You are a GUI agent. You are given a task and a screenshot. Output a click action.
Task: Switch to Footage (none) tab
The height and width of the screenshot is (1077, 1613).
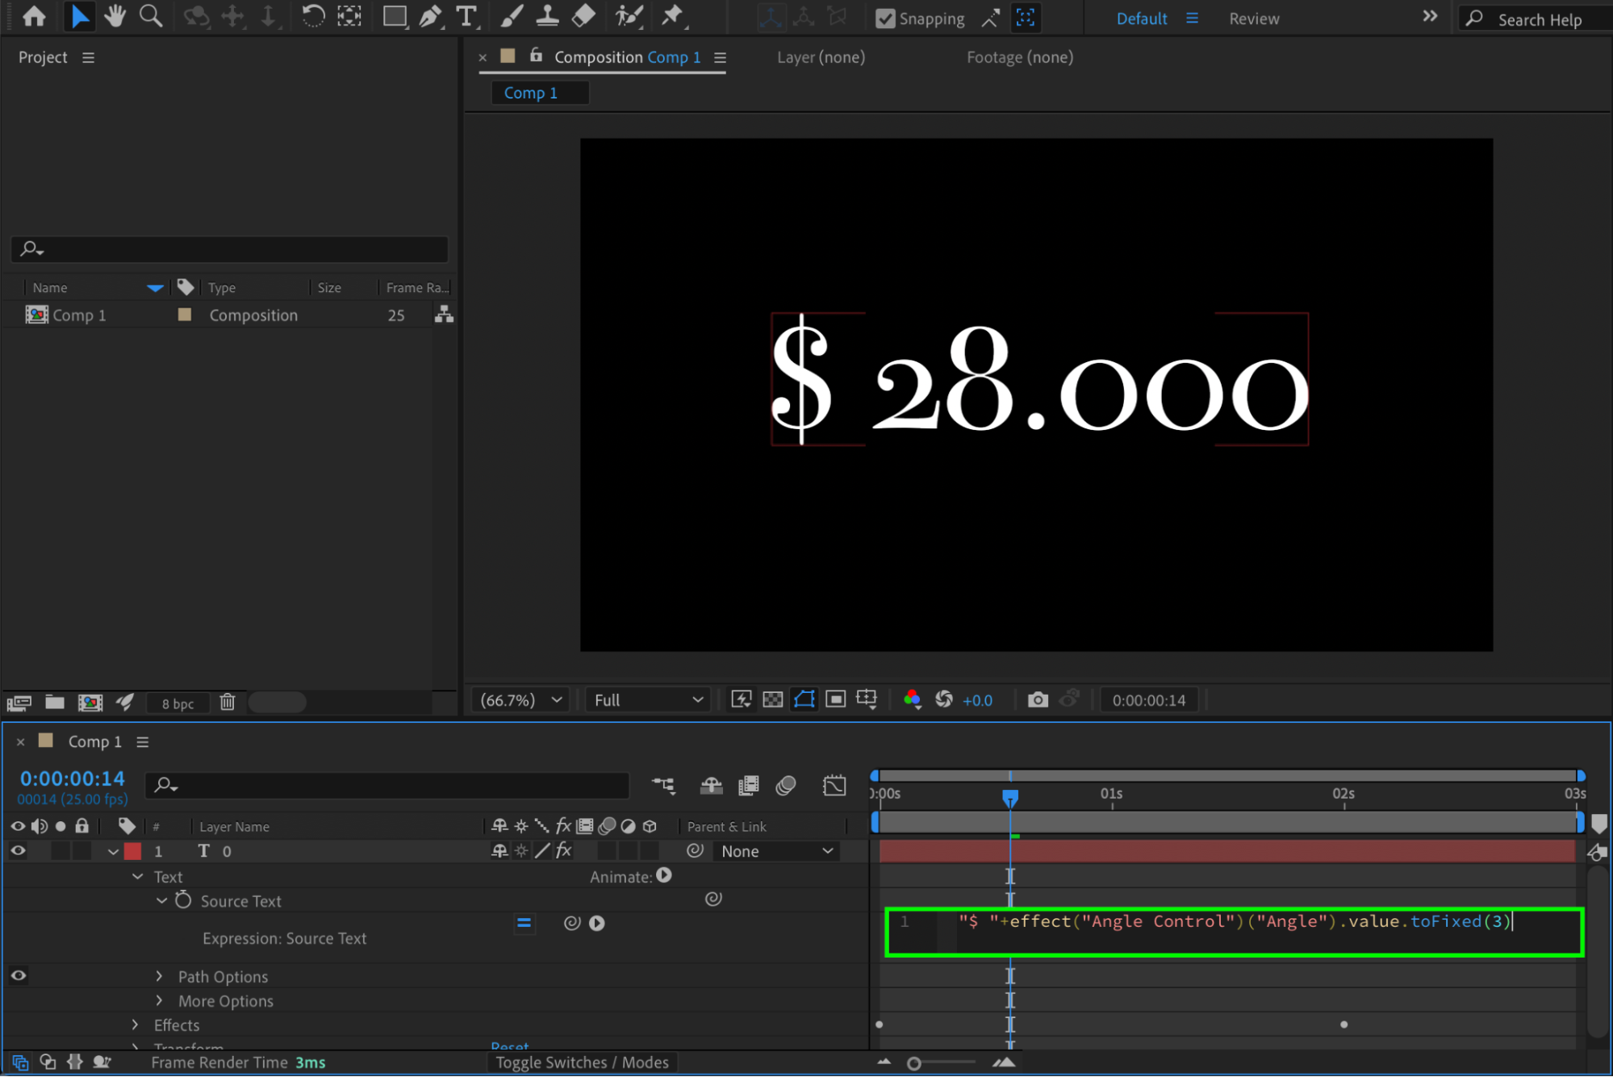pos(1020,57)
